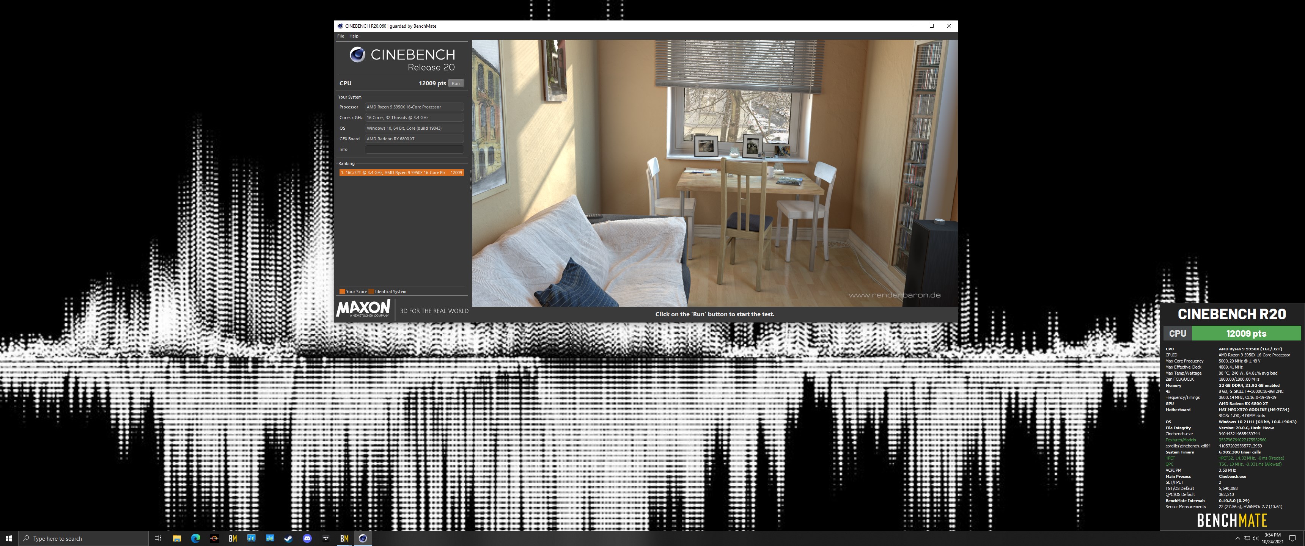Launch Steam from the taskbar

[288, 538]
